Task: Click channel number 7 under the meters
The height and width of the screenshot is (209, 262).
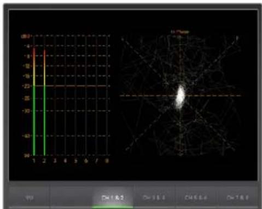Action: click(x=97, y=161)
